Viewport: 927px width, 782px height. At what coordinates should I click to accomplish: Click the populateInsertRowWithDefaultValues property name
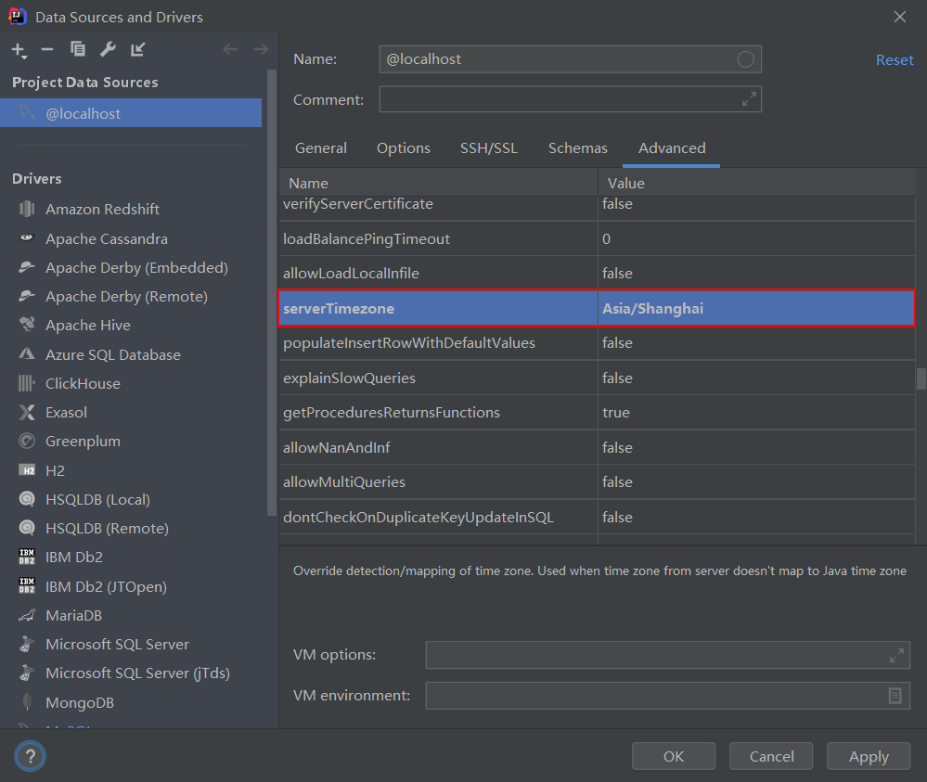408,343
